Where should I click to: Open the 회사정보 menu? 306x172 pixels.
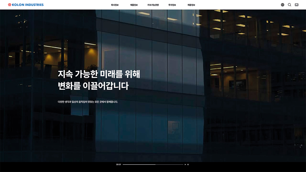point(115,5)
